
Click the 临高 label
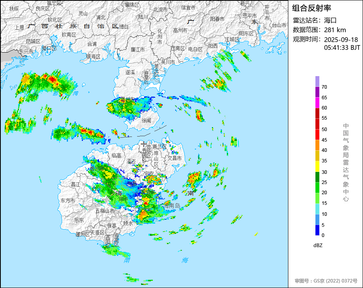pyautogui.click(x=116, y=155)
